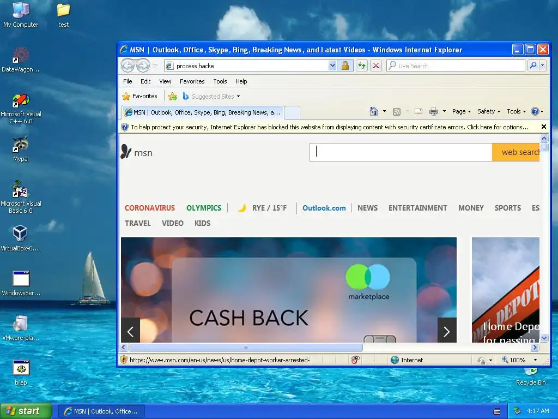Open the security lock report icon
This screenshot has height=419, width=558.
(345, 65)
